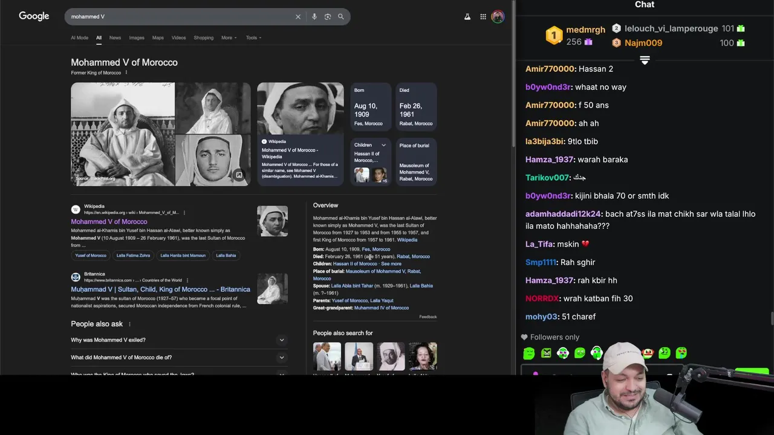Switch to Maps tab
The height and width of the screenshot is (435, 774).
[158, 37]
